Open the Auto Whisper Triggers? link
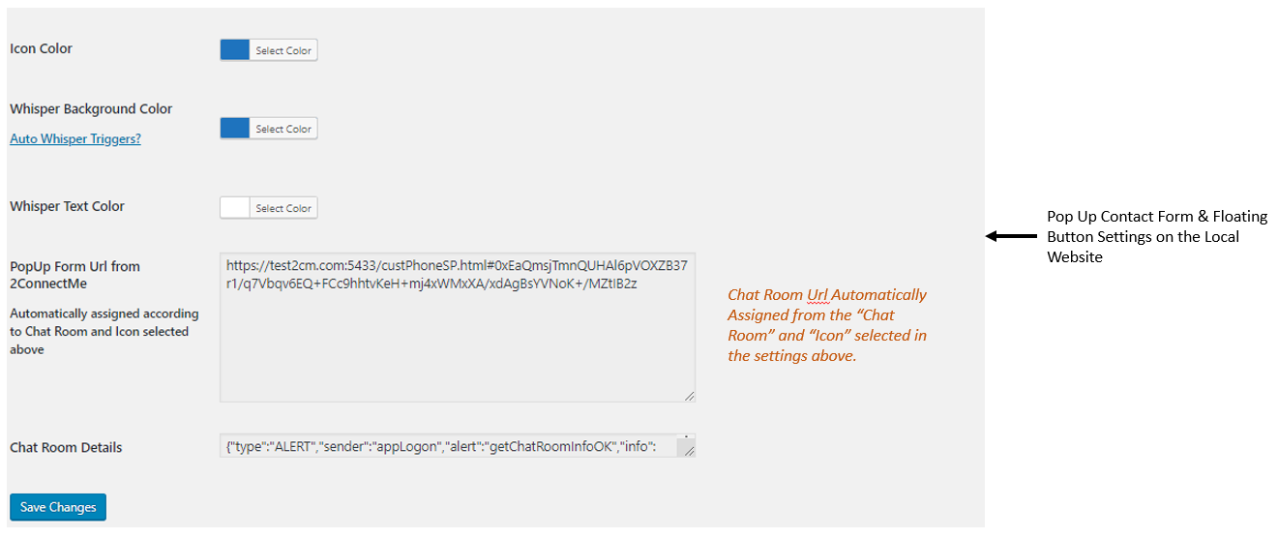The width and height of the screenshot is (1278, 538). 75,139
